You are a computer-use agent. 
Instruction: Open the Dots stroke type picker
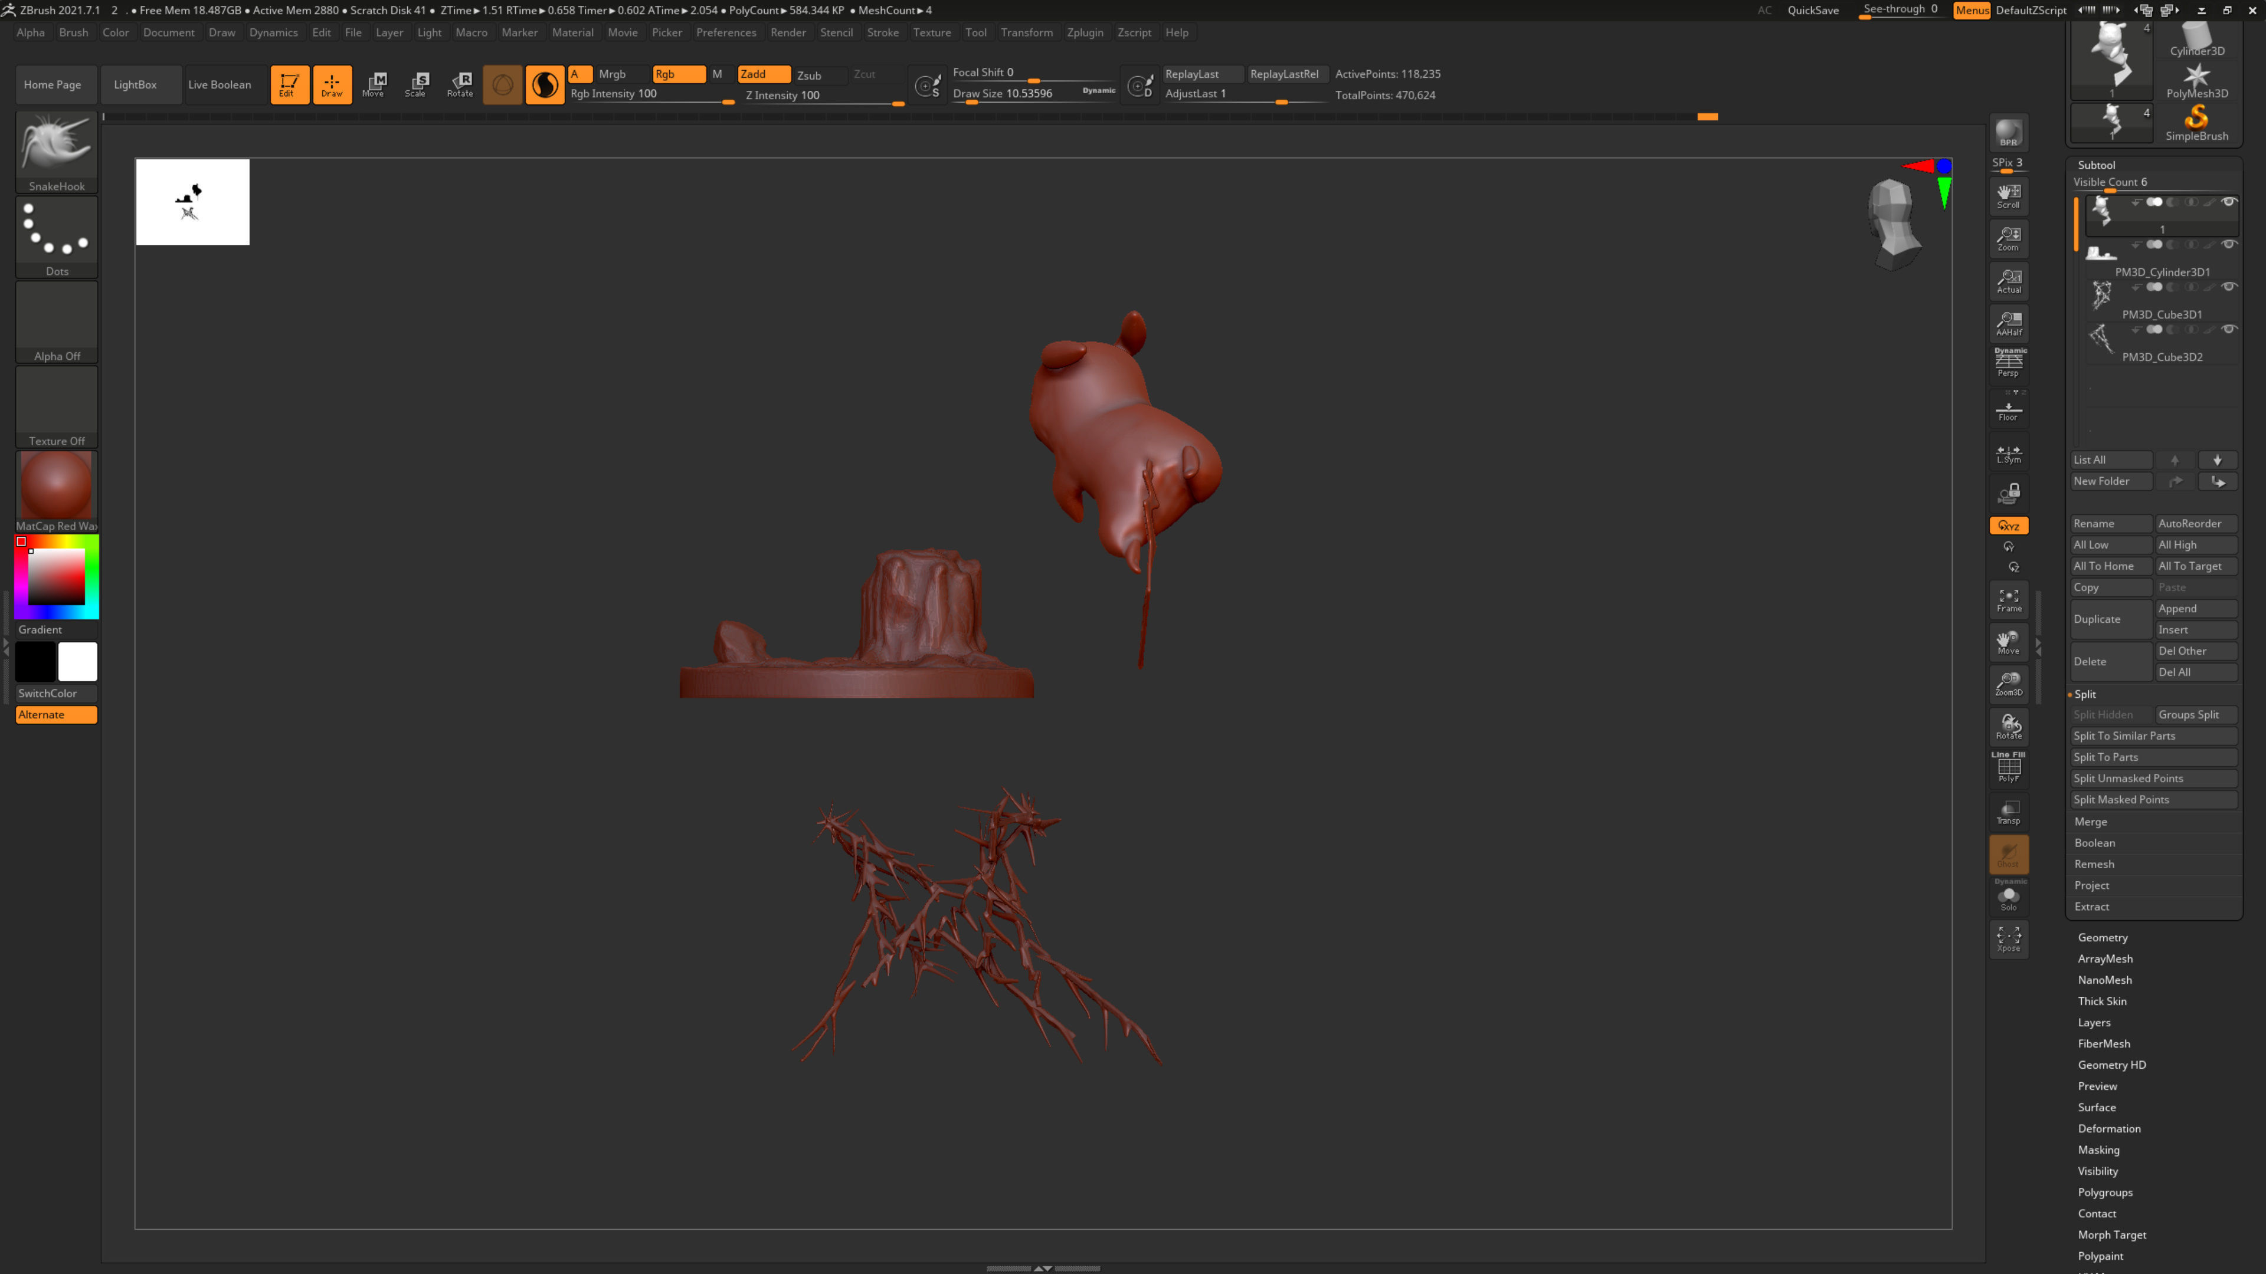pos(56,237)
